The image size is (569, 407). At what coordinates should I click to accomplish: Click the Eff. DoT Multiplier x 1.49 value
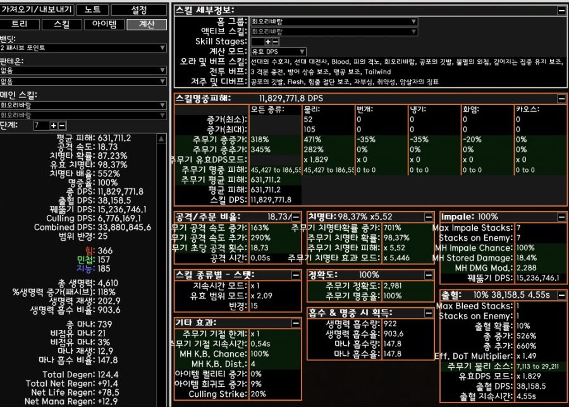pos(526,356)
